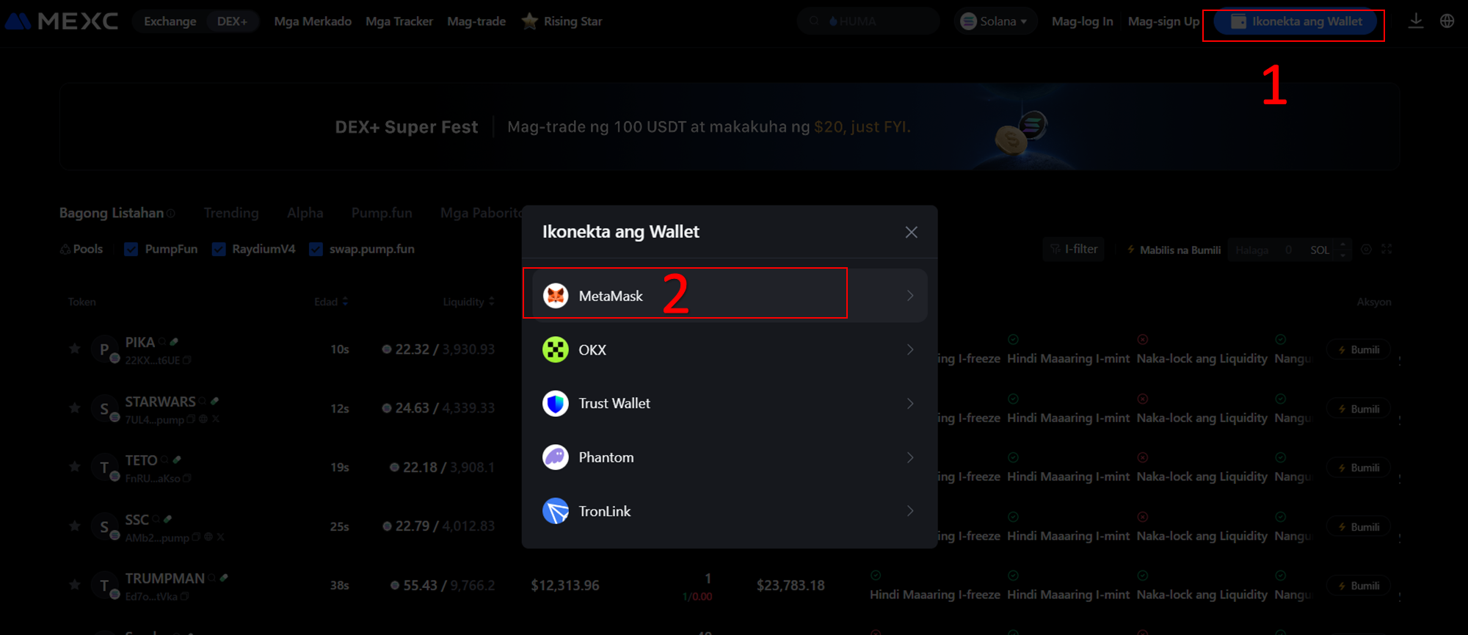Switch to the Trending tab
Screen dimensions: 1468x635
pos(231,213)
